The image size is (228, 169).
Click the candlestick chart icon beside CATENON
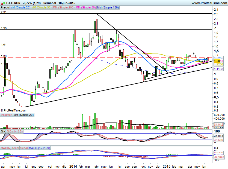[2, 3]
